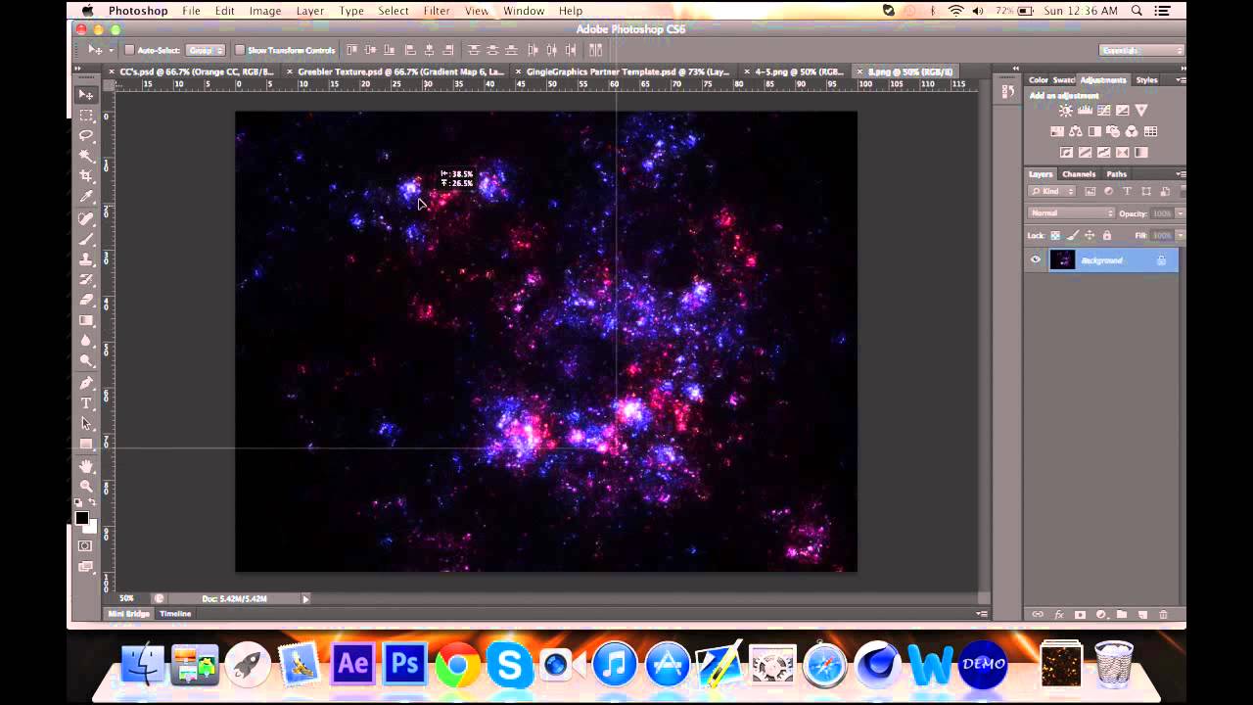The image size is (1253, 705).
Task: Open the Adjustments panel flyout menu
Action: 1181,80
